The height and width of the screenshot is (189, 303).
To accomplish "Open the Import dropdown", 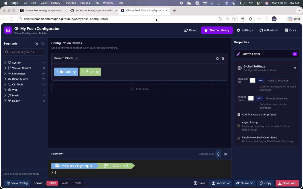I will click(x=221, y=183).
